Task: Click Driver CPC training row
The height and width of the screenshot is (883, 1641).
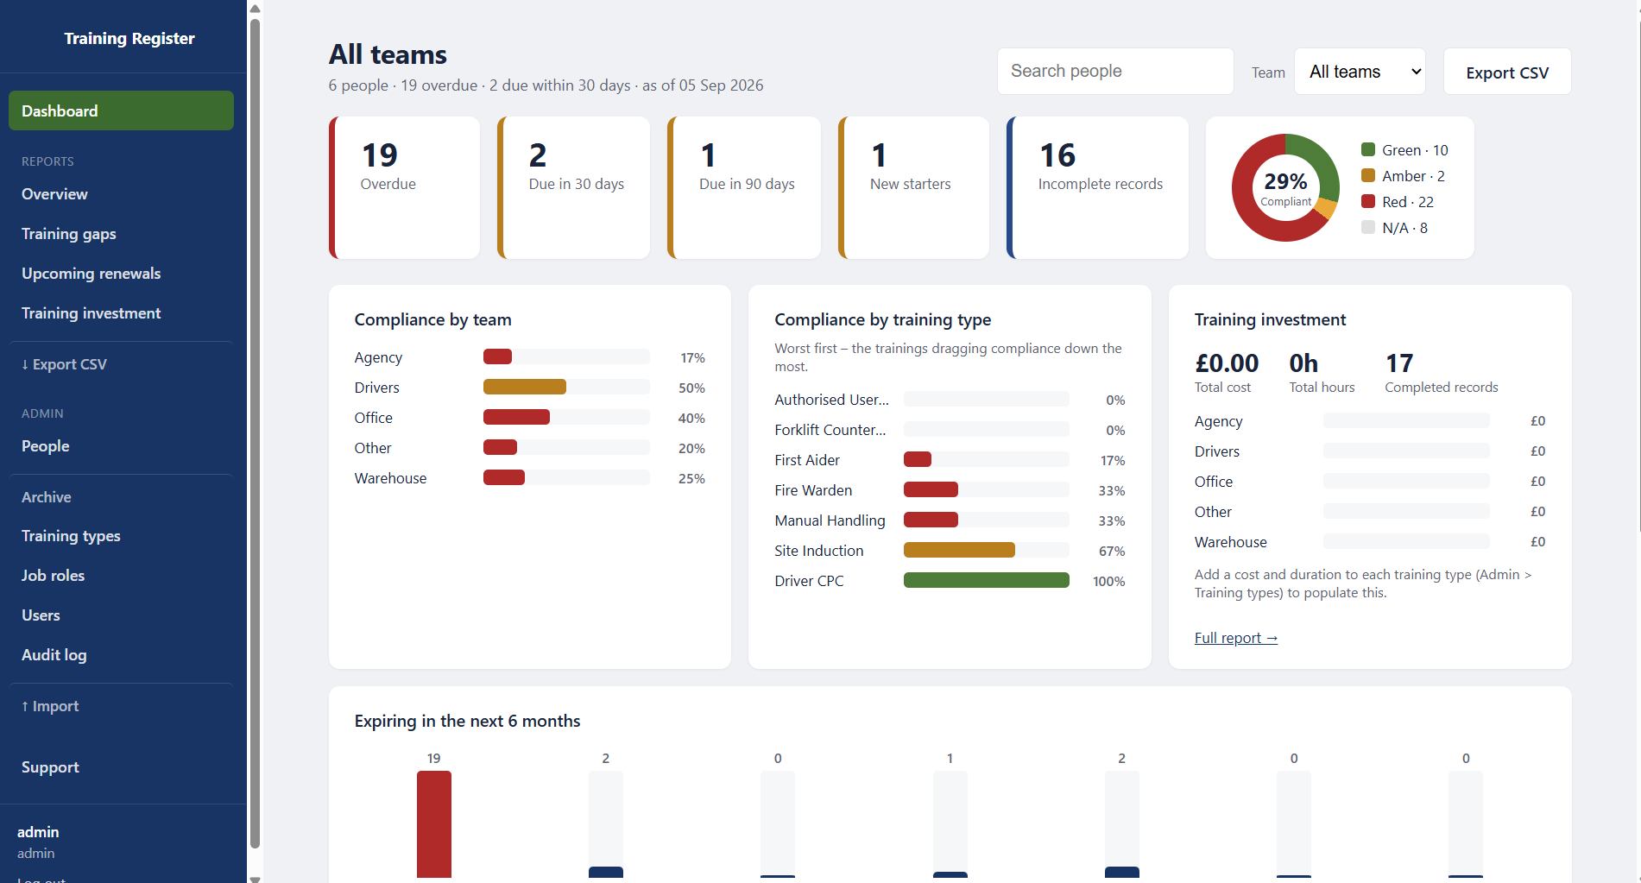Action: point(950,581)
